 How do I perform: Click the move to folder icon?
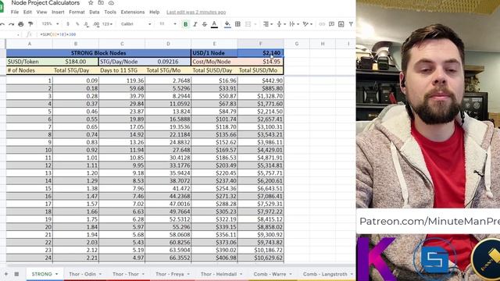pos(101,3)
